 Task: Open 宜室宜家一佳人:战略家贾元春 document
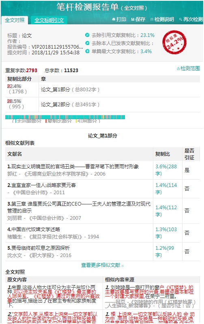coord(41,185)
